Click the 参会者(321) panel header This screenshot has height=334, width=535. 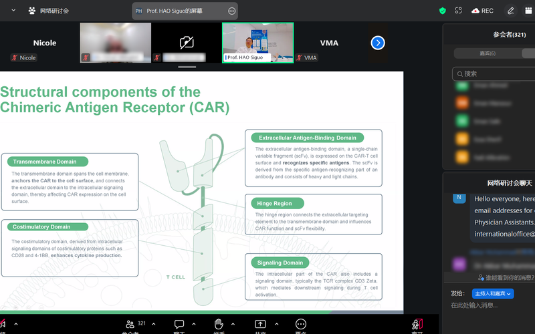tap(509, 35)
